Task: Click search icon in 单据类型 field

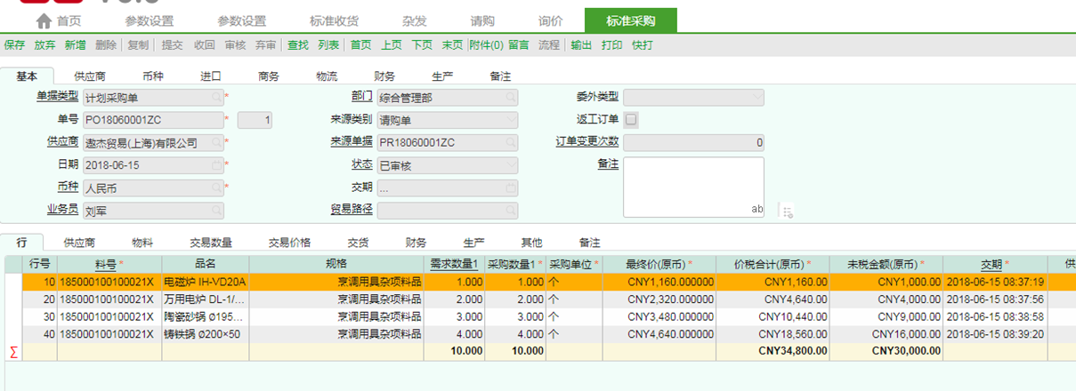Action: (216, 97)
